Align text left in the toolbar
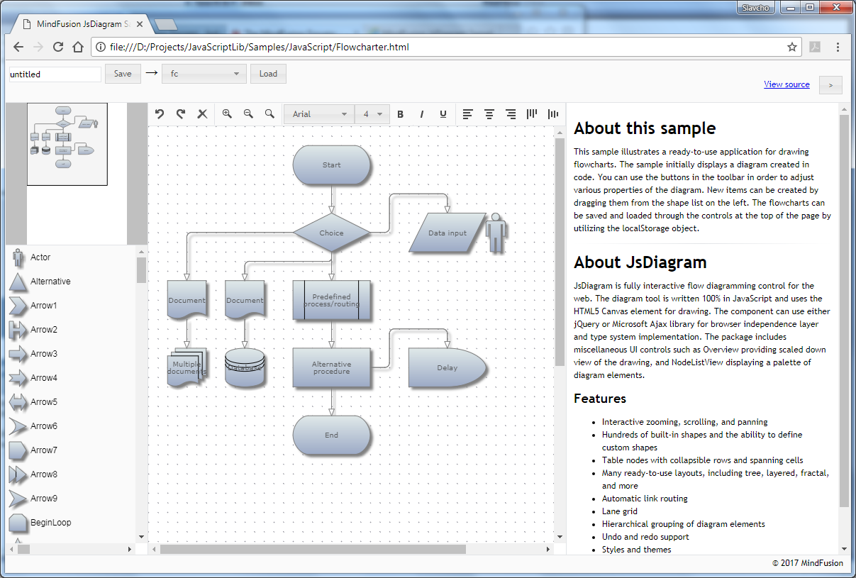856x578 pixels. point(467,113)
